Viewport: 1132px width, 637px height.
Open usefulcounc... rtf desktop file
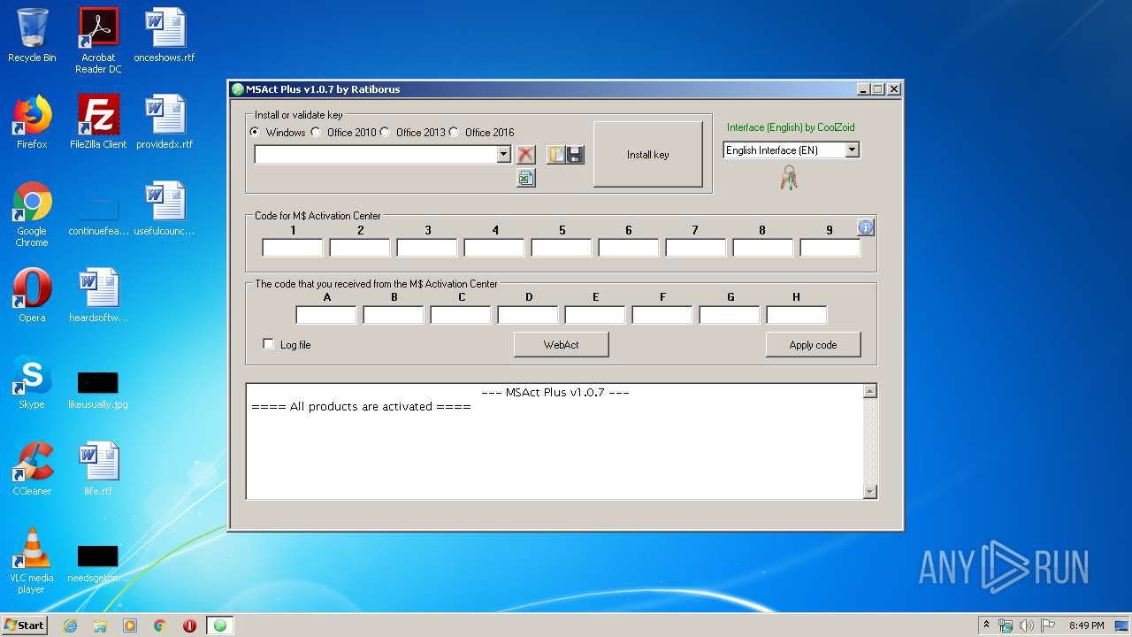click(164, 209)
